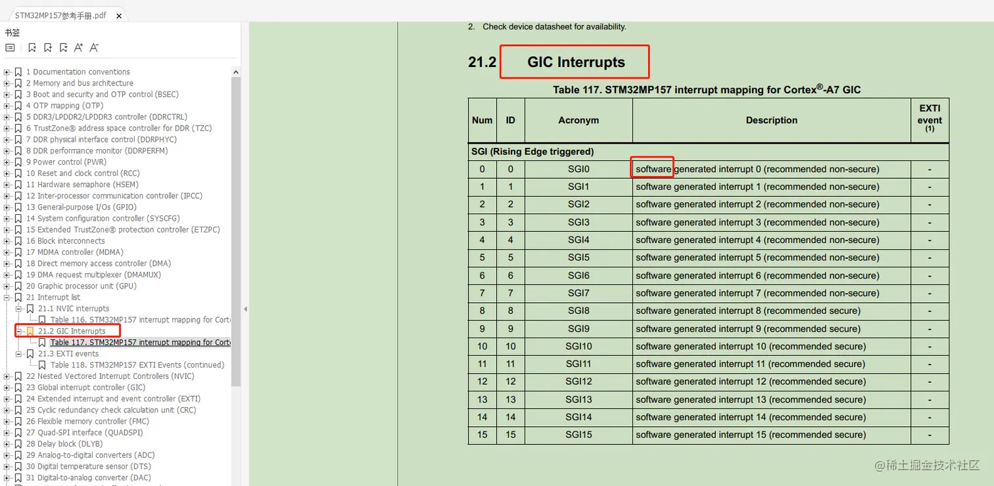
Task: Open bookmark 11 Hardware semaphore (HSEM)
Action: tap(82, 185)
